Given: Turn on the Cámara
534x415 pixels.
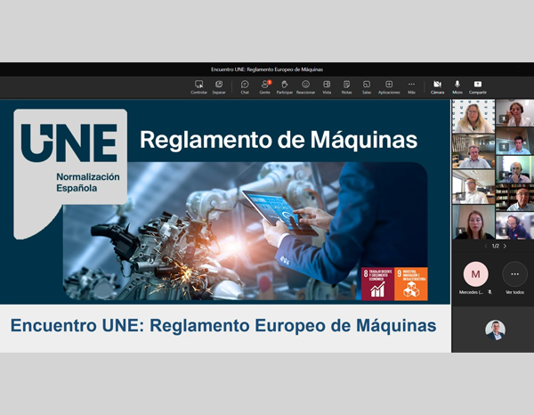Looking at the screenshot, I should pyautogui.click(x=437, y=87).
